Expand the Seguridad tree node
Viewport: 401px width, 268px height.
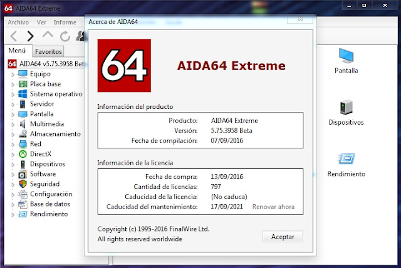[x=13, y=185]
